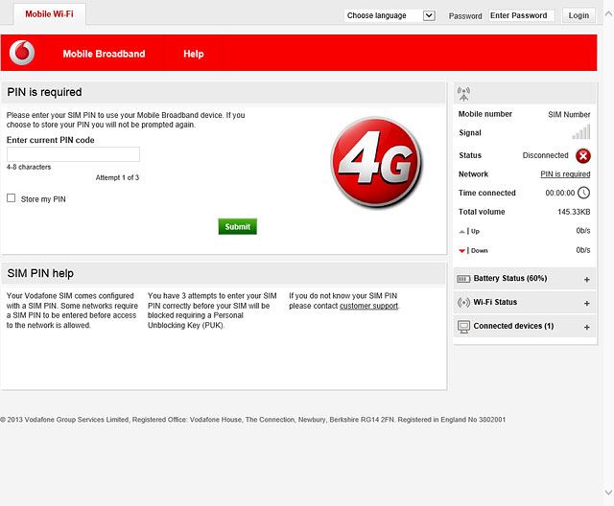
Task: Click the Vodafone logo icon
Action: (22, 53)
